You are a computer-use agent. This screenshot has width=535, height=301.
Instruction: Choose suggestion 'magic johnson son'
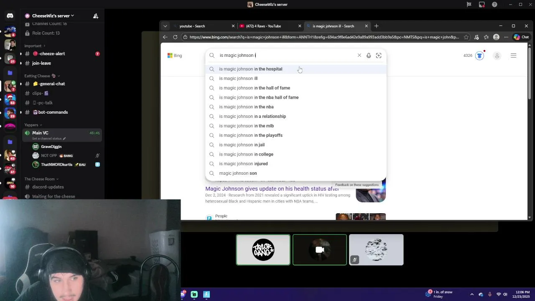[x=296, y=173]
